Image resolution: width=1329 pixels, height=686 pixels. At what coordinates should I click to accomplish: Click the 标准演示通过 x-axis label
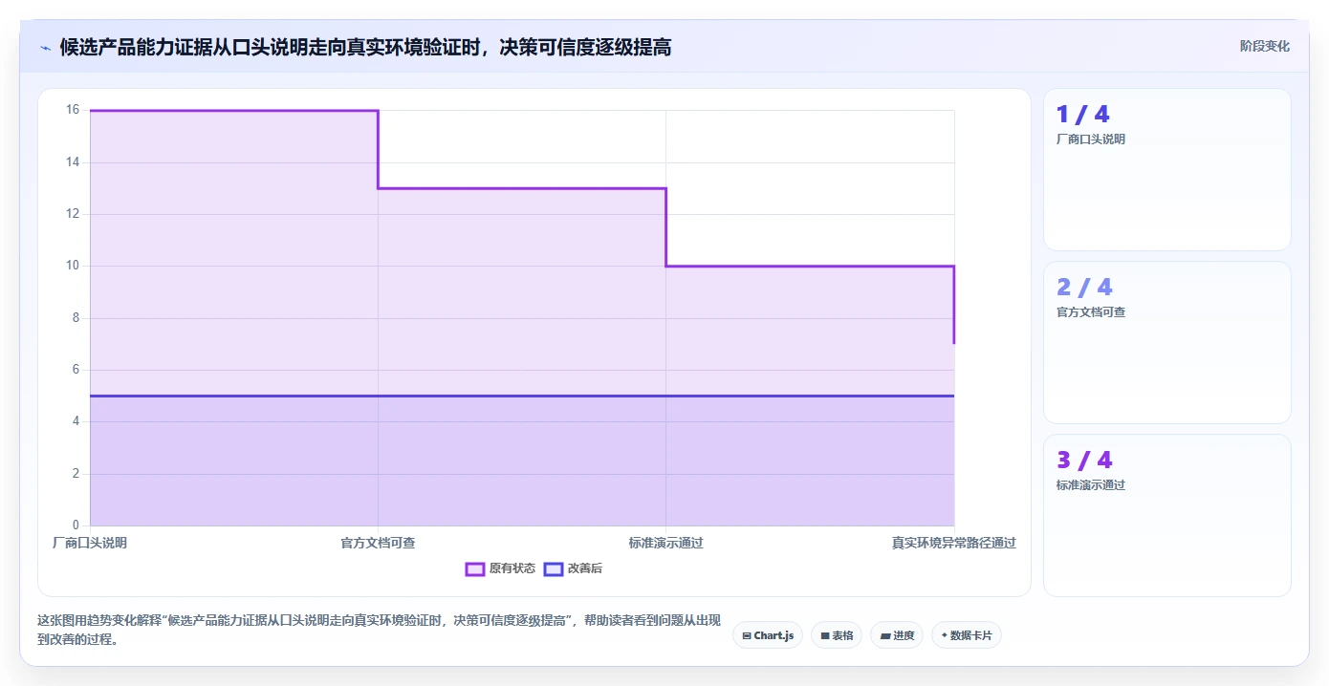click(665, 543)
